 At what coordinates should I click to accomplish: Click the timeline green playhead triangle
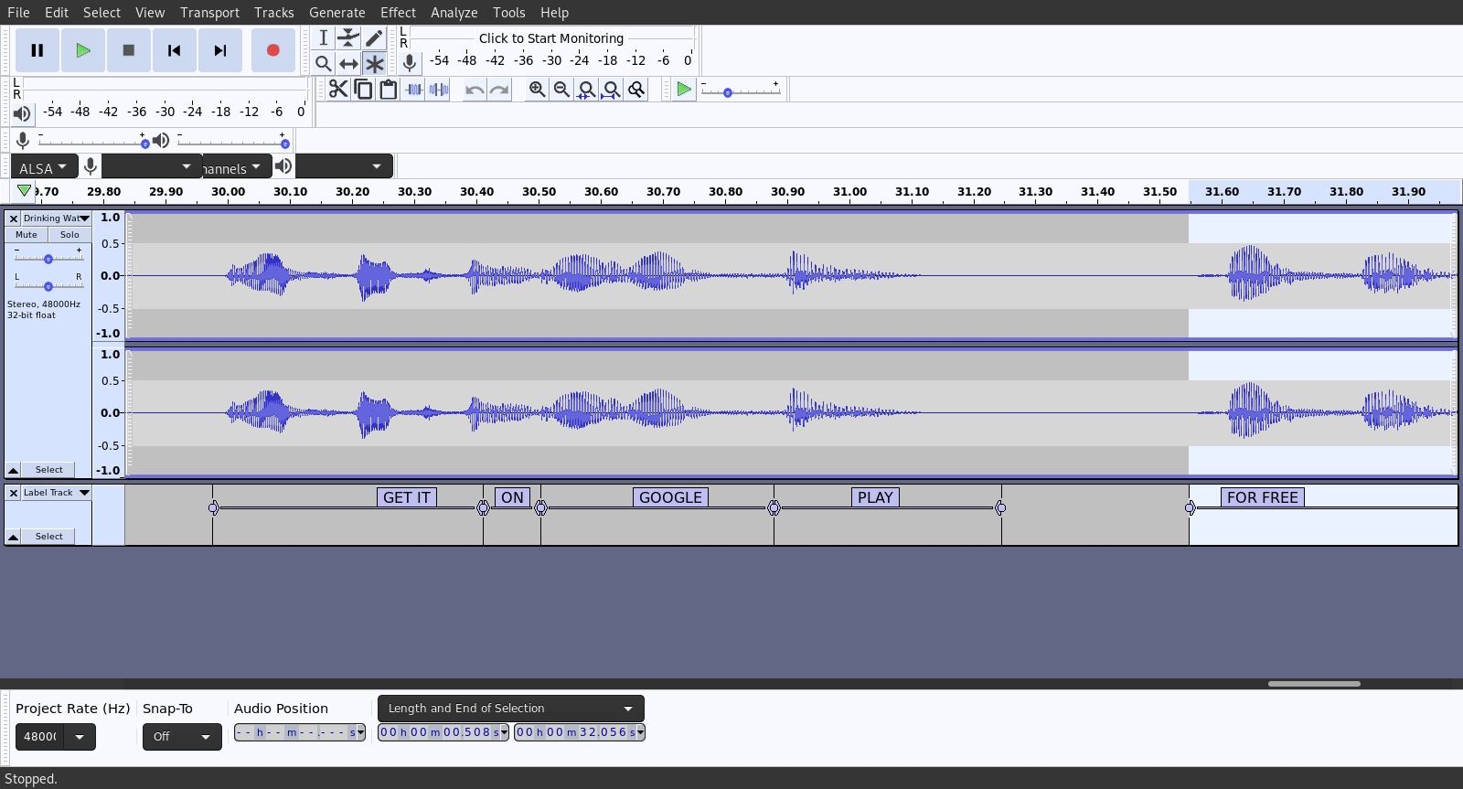25,190
